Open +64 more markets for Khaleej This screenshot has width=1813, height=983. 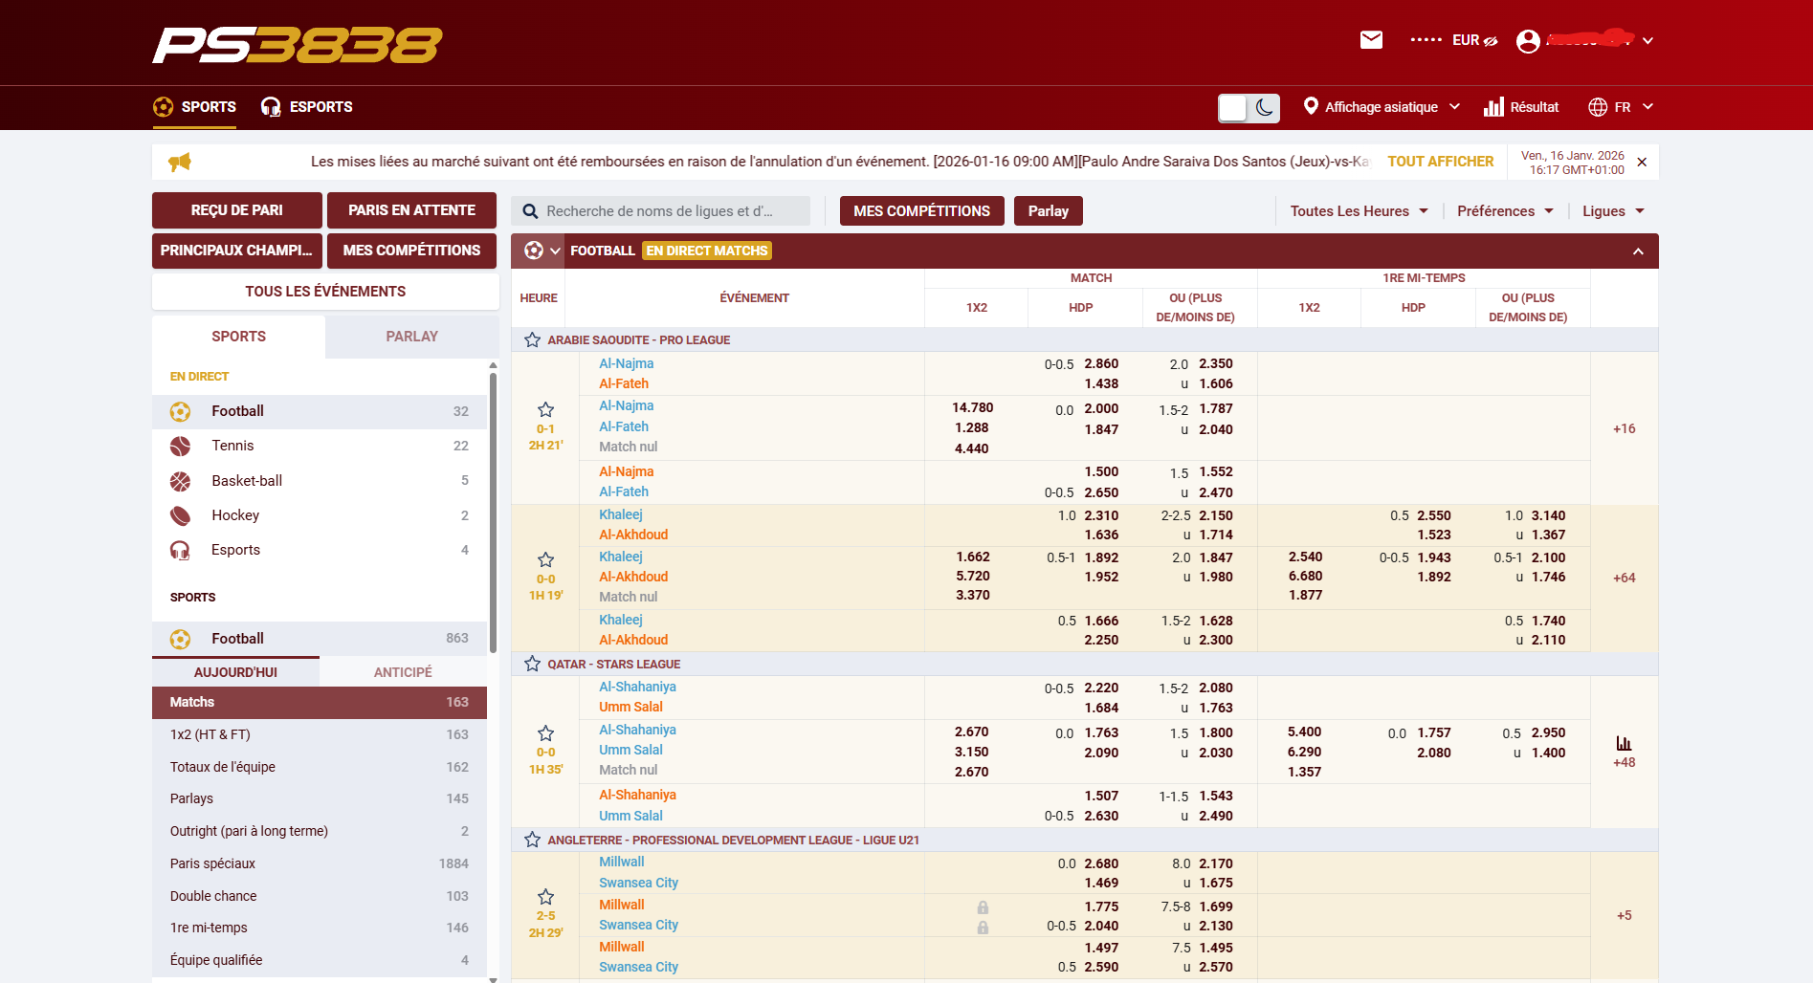pyautogui.click(x=1624, y=578)
